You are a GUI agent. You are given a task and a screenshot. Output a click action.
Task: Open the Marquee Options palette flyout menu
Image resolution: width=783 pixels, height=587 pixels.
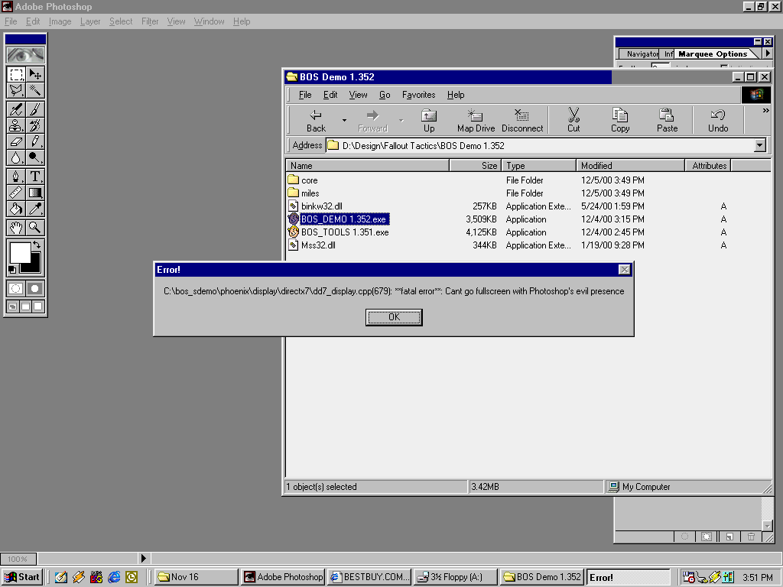coord(768,54)
